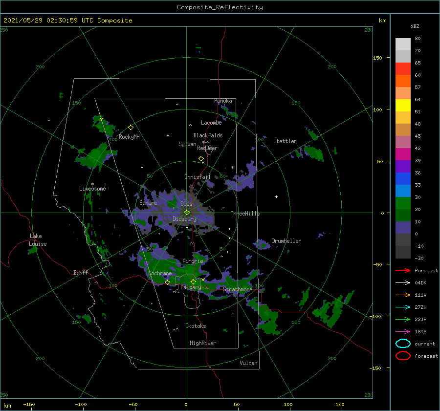
Task: Click the cyan current ellipse symbol
Action: [403, 344]
